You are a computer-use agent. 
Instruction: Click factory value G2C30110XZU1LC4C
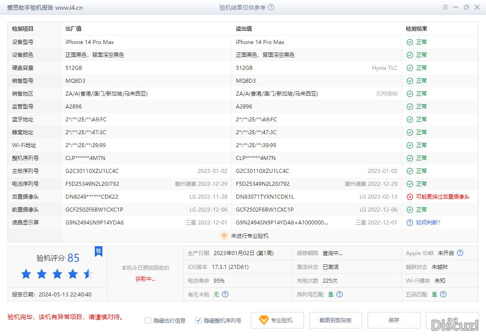click(92, 171)
